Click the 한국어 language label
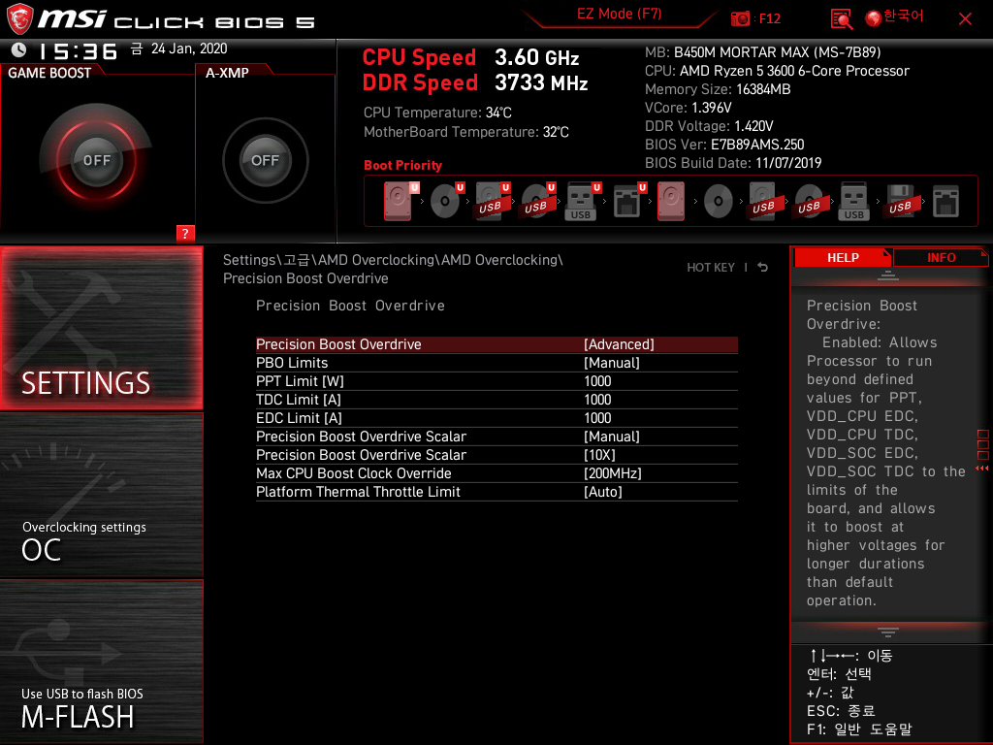 click(904, 16)
